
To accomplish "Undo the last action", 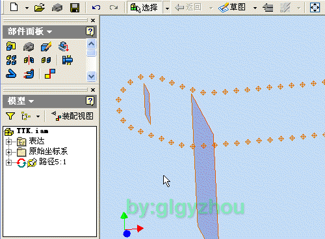I will 96,8.
